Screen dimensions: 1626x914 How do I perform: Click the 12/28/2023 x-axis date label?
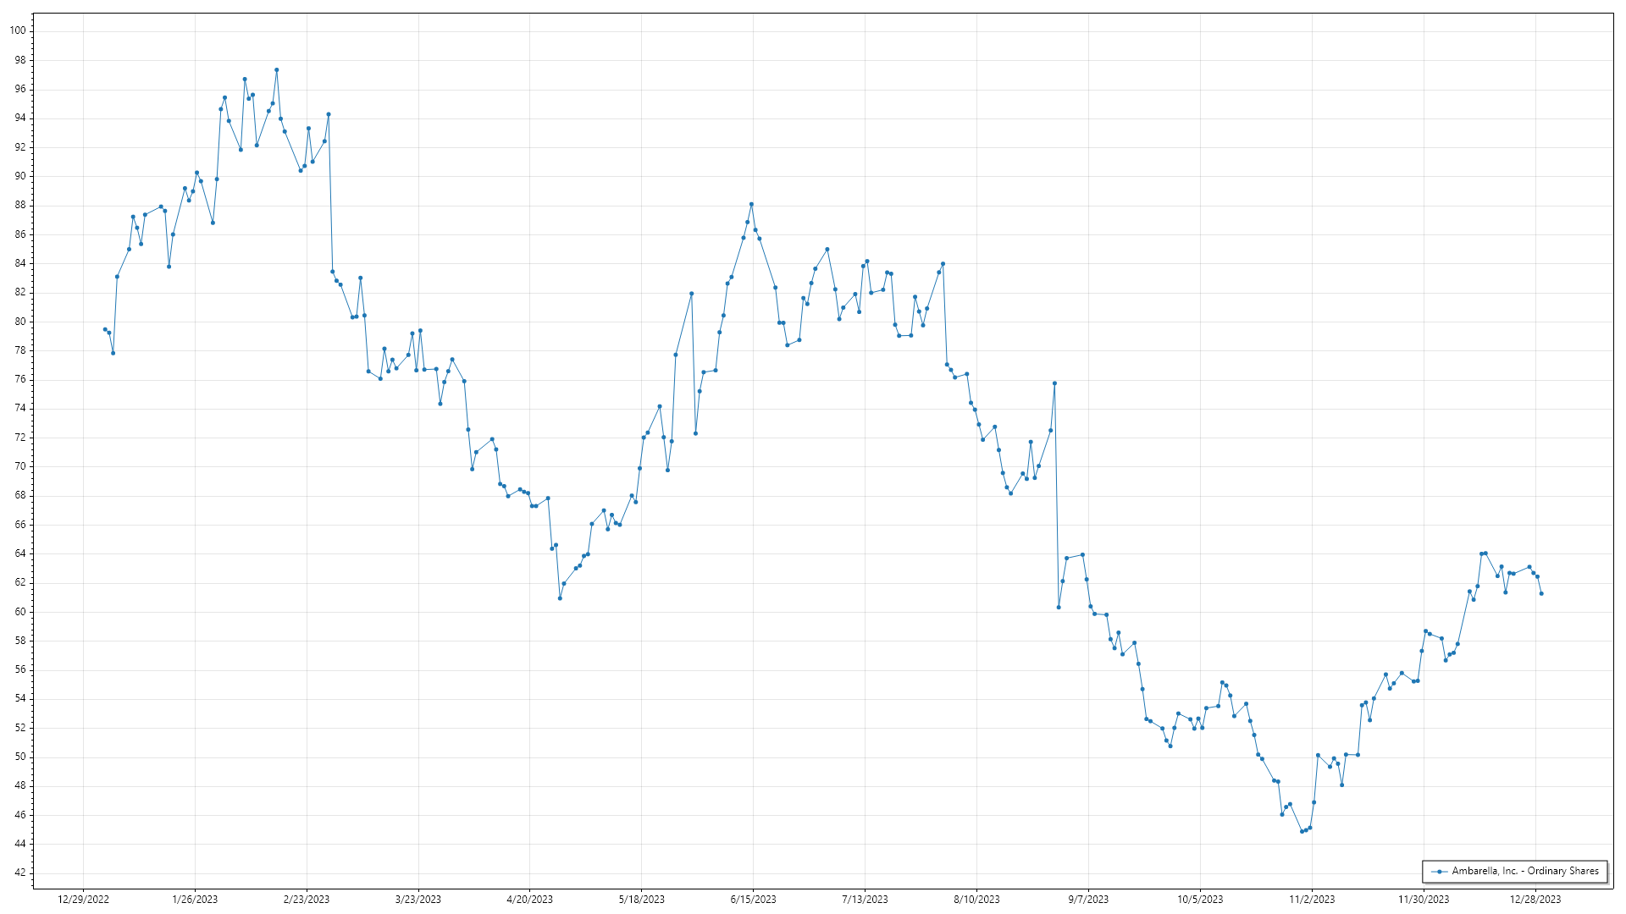1535,900
